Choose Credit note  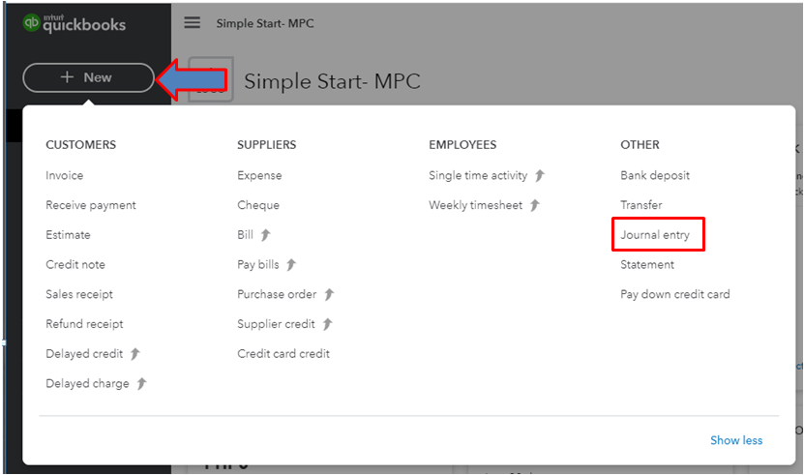pyautogui.click(x=75, y=265)
